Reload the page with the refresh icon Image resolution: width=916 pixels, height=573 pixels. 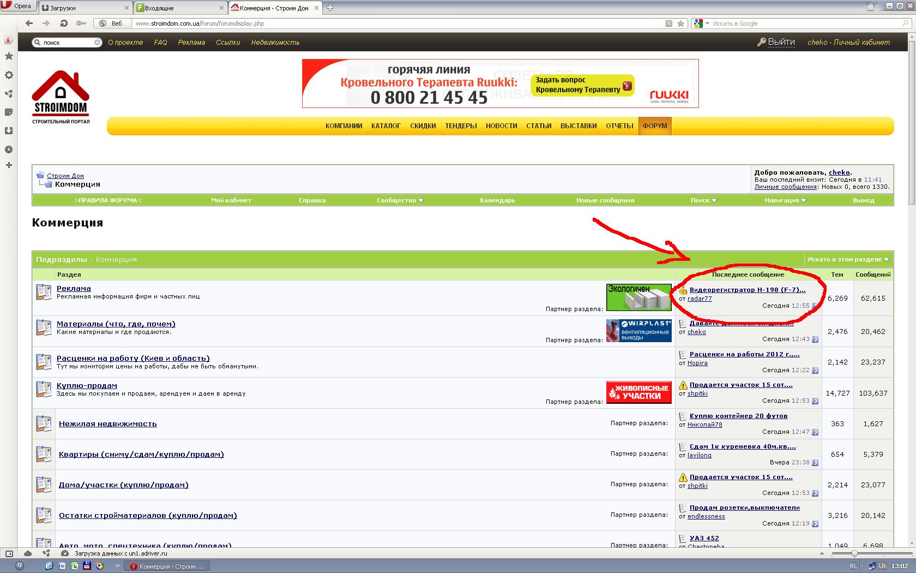coord(64,23)
